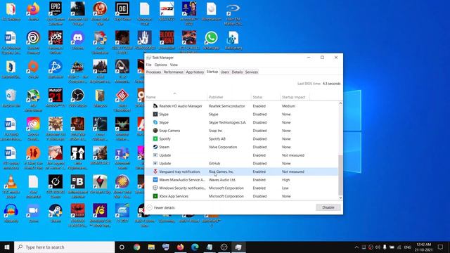Select the Discord desktop shortcut
Image resolution: width=450 pixels, height=253 pixels.
point(78,41)
